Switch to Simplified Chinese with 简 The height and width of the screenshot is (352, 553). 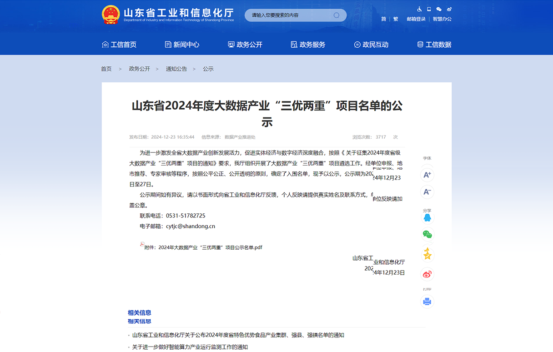(x=383, y=19)
